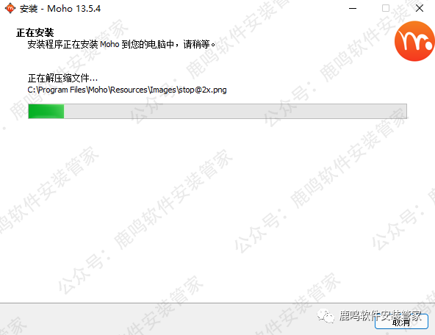Click the green filled part of progress bar
Viewport: 435px width, 335px height.
[46, 111]
